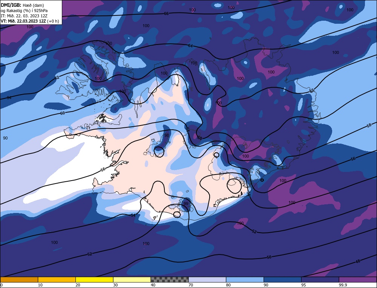Click the pale yellow 30–40 legend swatch
The width and height of the screenshot is (377, 288).
click(x=132, y=280)
